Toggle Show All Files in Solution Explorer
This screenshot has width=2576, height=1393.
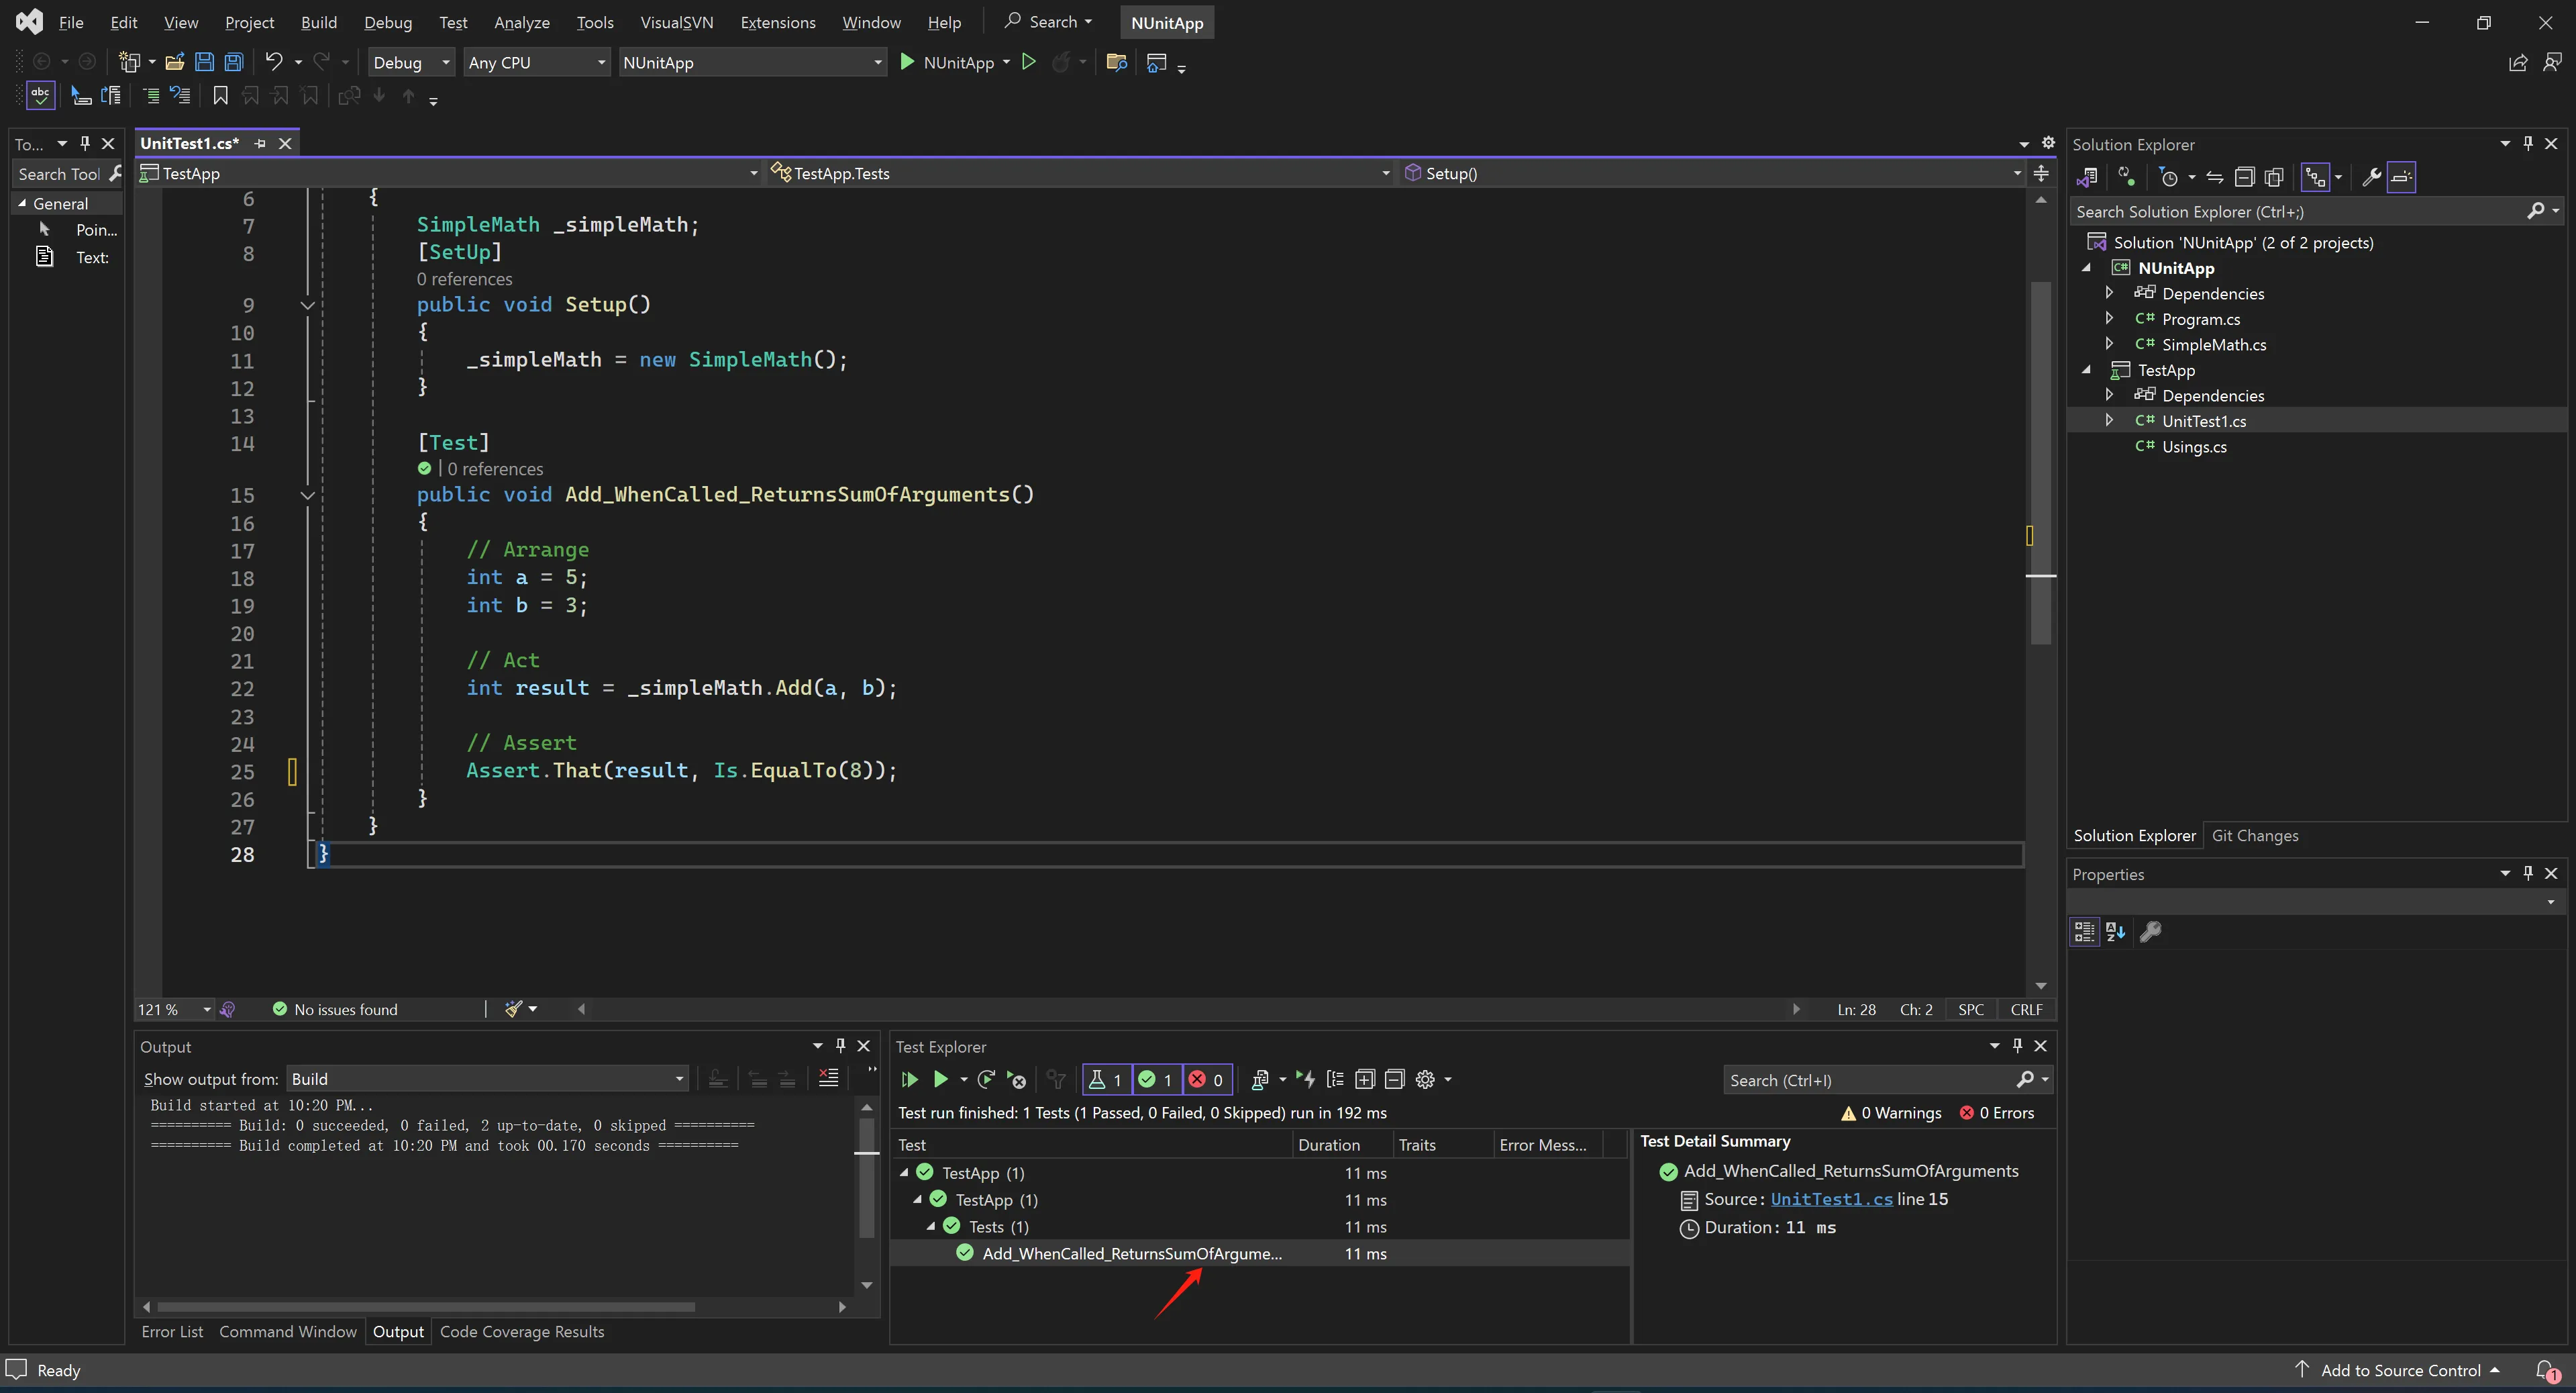point(2274,178)
